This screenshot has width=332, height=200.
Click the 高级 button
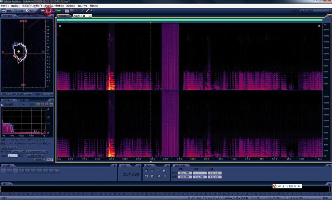coord(50,159)
